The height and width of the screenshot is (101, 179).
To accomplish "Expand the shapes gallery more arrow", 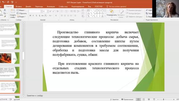I will 105,16.
